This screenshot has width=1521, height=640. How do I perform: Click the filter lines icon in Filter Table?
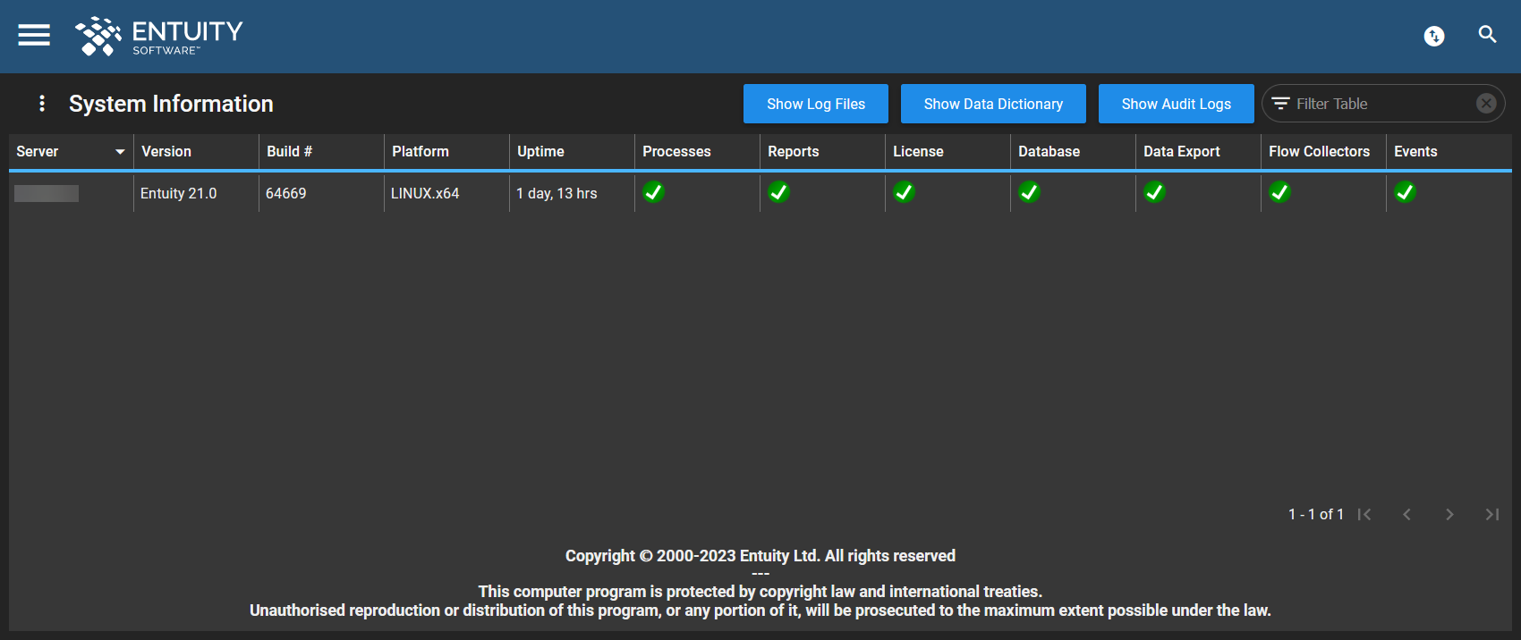[1280, 104]
